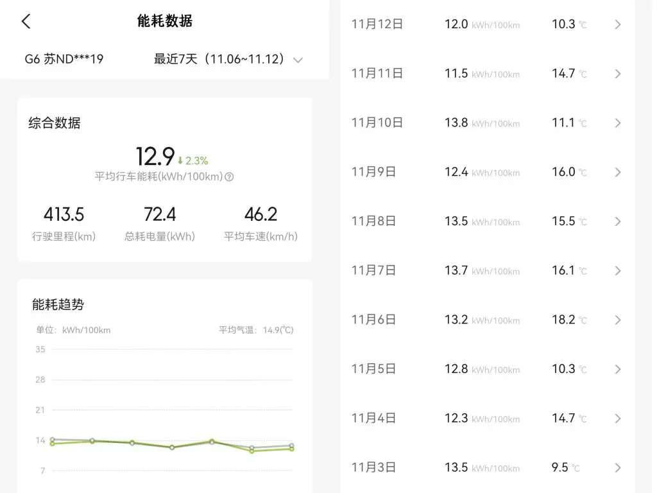Tap the chevron on the 11月5日 row
This screenshot has height=493, width=657.
pos(618,369)
